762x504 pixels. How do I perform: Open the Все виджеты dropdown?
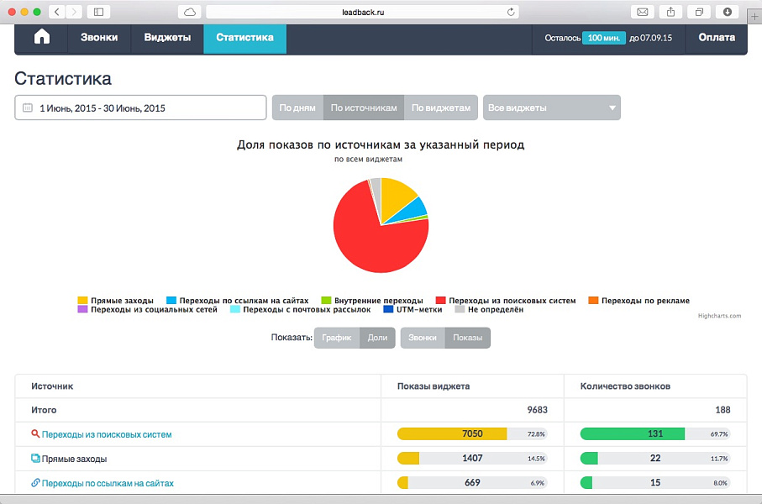pyautogui.click(x=551, y=108)
